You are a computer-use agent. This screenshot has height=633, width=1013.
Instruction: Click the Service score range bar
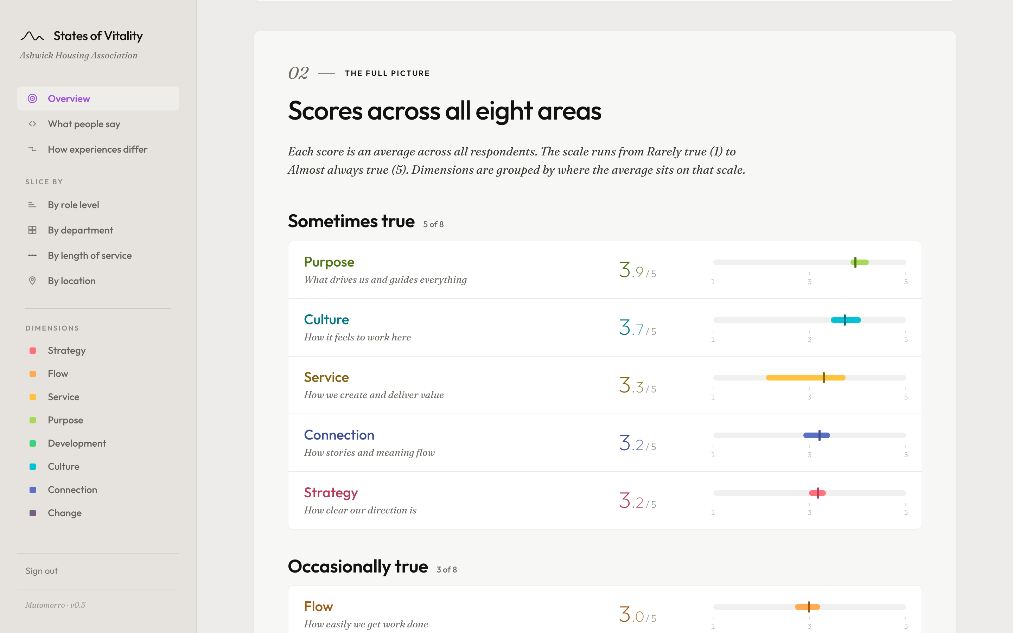click(805, 378)
